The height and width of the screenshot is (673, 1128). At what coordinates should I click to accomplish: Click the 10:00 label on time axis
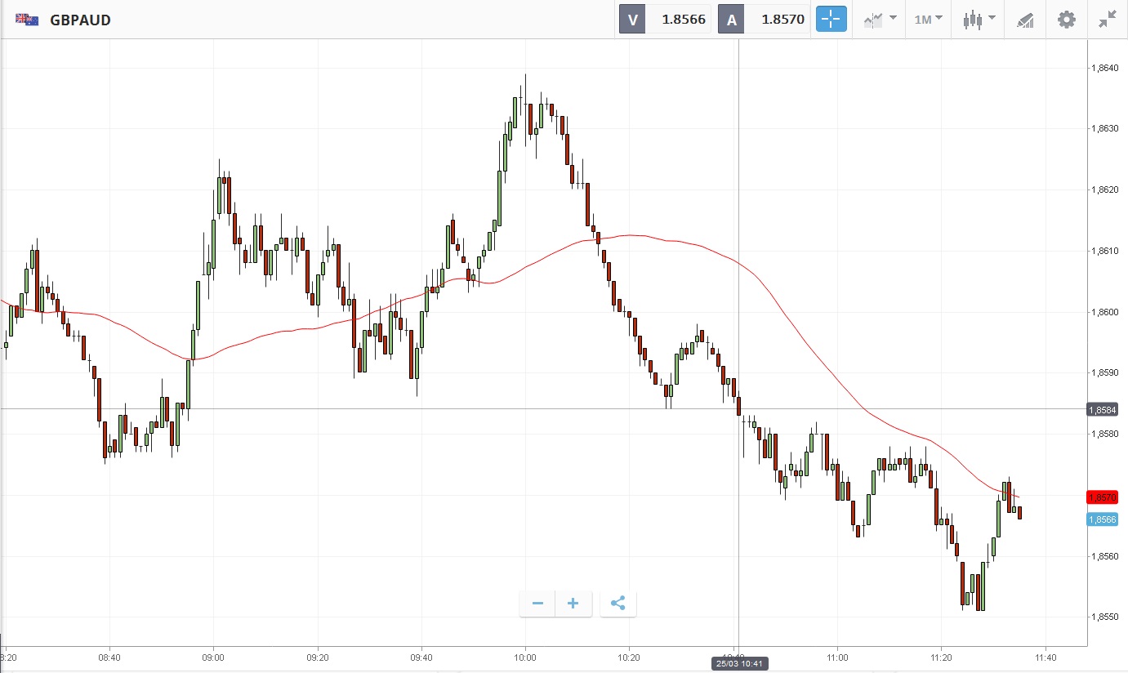(525, 657)
